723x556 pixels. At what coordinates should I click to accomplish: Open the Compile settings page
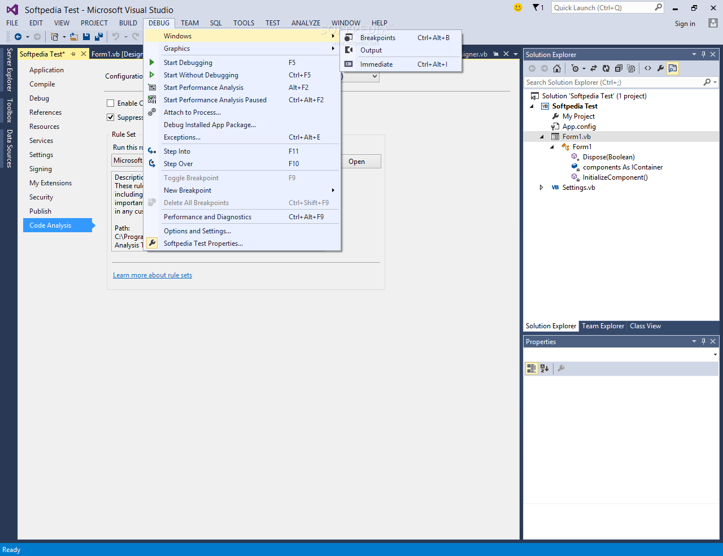point(42,84)
